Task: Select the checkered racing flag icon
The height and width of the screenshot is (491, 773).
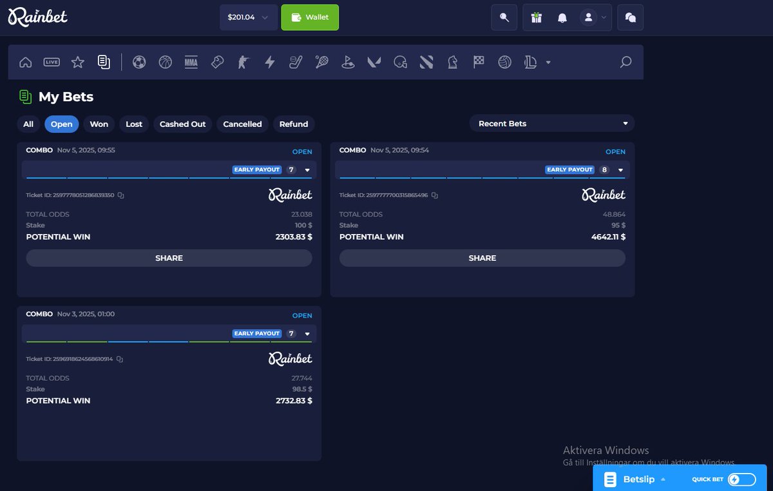Action: [479, 63]
